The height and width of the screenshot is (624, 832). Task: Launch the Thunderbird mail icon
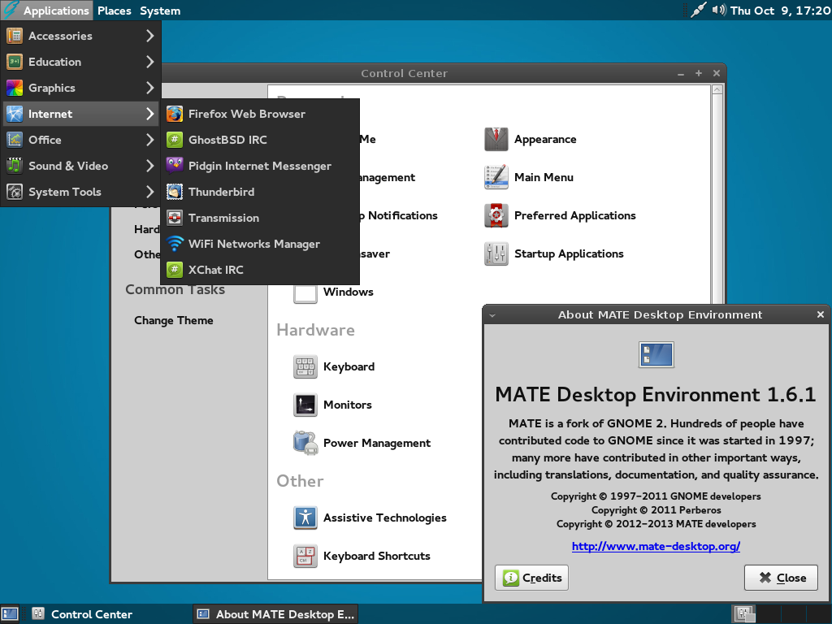[175, 192]
